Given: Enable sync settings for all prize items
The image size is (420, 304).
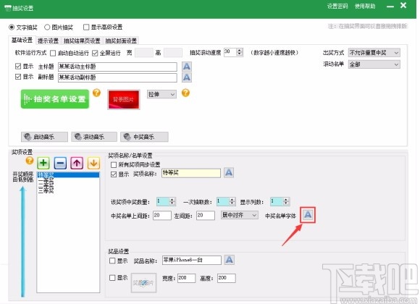Looking at the screenshot, I should click(114, 165).
